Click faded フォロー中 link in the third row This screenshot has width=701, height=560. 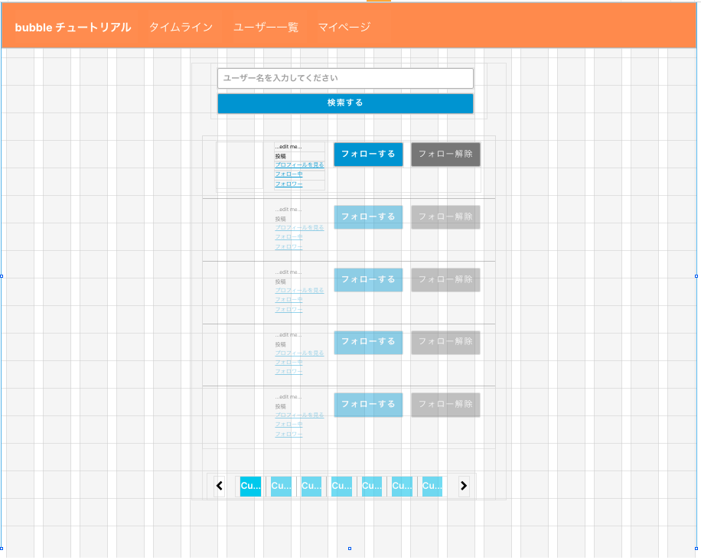click(x=289, y=300)
